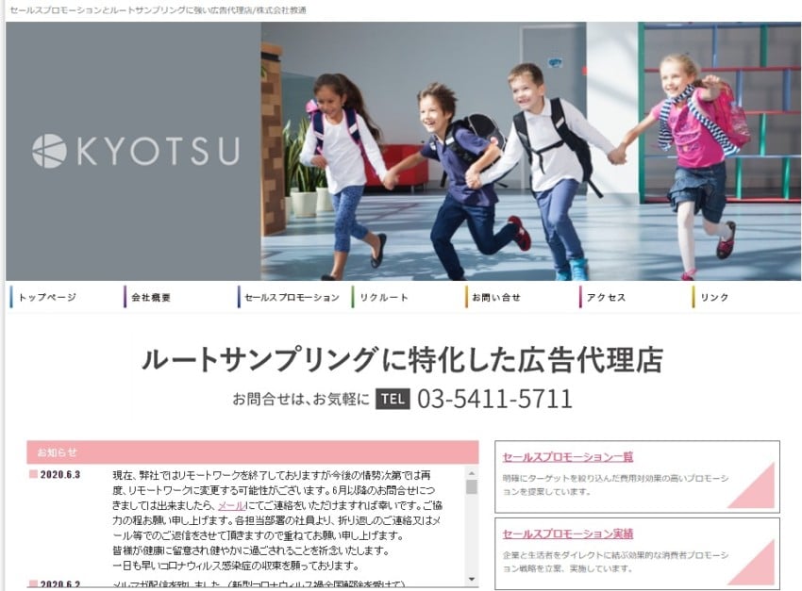802x591 pixels.
Task: Click the KYOTSU logo in the header
Action: [136, 151]
